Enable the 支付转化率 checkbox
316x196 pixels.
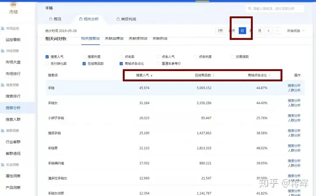point(47,64)
